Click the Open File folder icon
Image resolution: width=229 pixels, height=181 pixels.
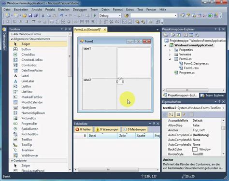(x=25, y=15)
